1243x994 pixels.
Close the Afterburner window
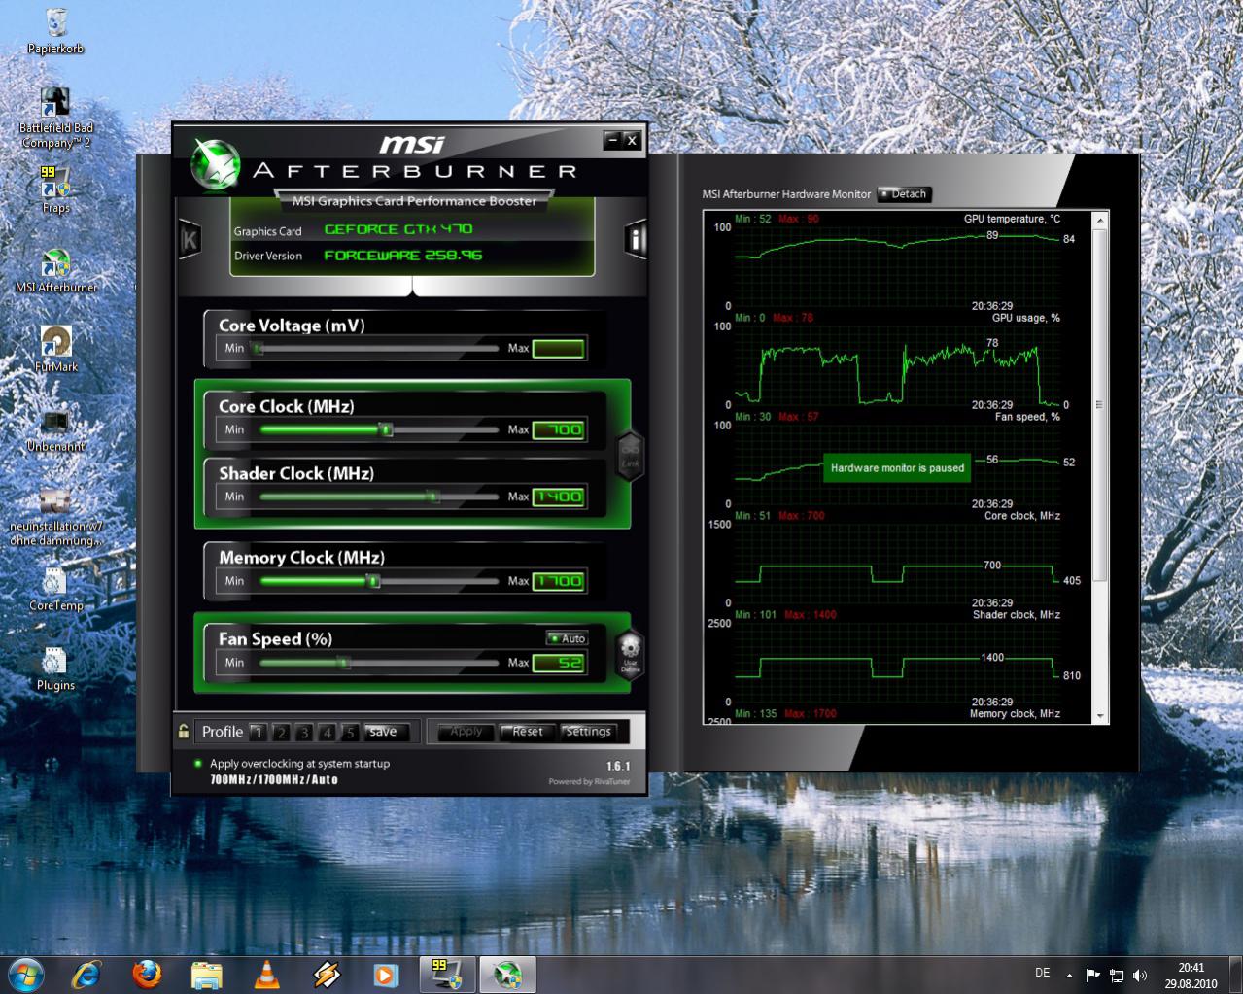pos(632,140)
